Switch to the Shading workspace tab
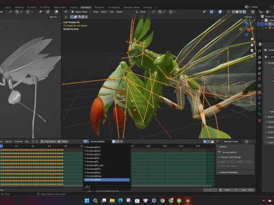The height and width of the screenshot is (205, 274). point(74,7)
